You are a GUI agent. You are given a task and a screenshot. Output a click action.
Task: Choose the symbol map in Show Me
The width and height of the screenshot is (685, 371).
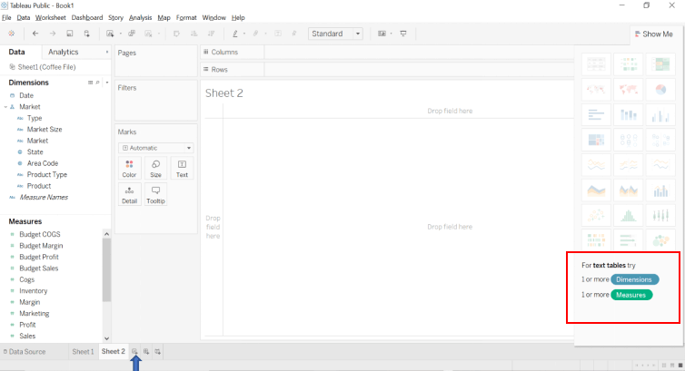click(x=596, y=90)
